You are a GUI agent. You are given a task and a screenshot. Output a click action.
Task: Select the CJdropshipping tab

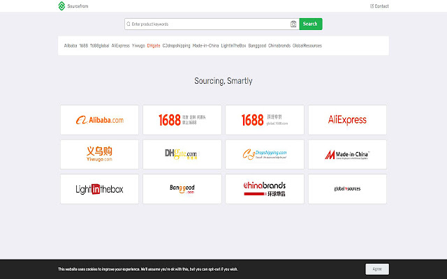point(176,45)
